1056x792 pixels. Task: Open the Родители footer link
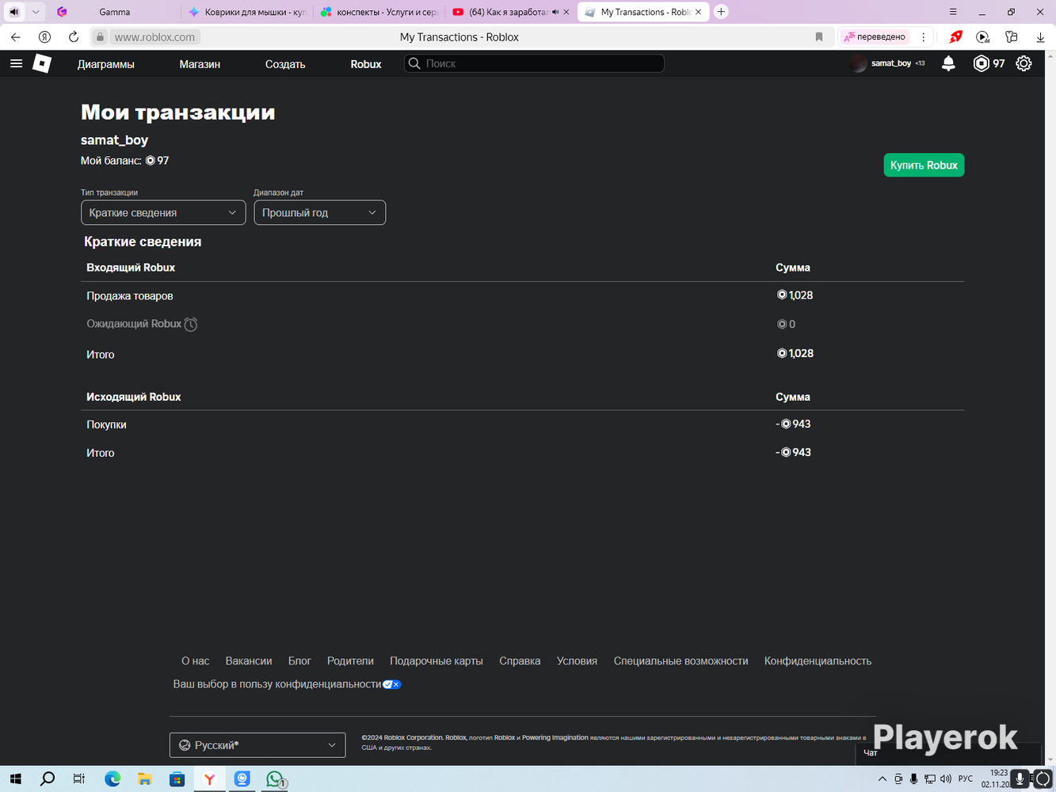pyautogui.click(x=350, y=661)
